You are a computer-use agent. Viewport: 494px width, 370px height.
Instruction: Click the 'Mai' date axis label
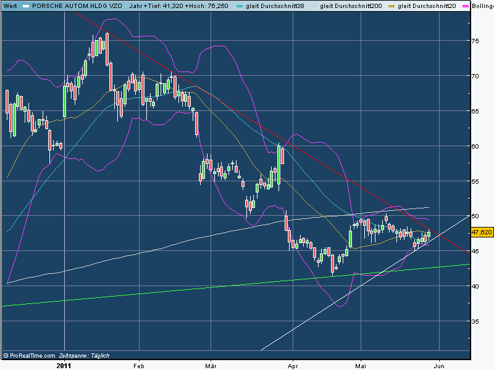point(361,366)
